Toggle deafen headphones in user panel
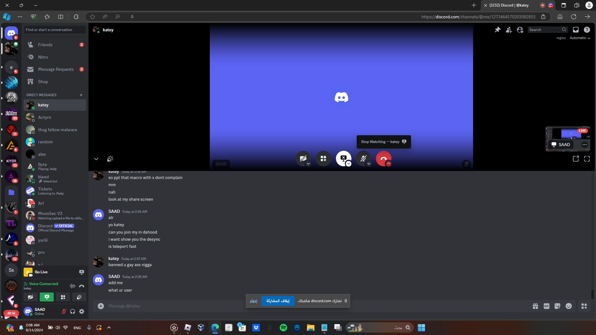This screenshot has width=596, height=335. click(x=73, y=311)
